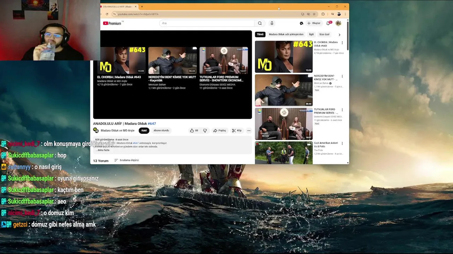The width and height of the screenshot is (453, 254).
Task: Dislike the ANADOLULU ARİF video
Action: pos(205,131)
